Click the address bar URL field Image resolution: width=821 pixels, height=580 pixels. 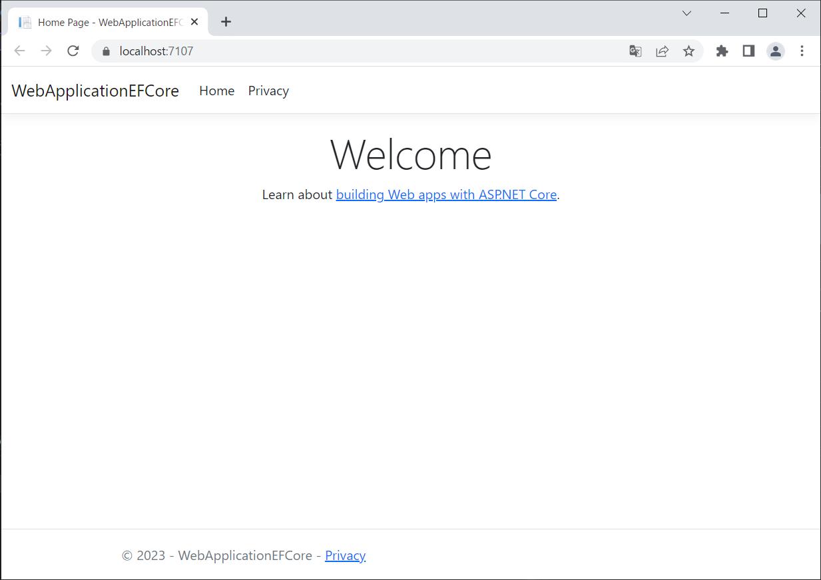tap(366, 51)
